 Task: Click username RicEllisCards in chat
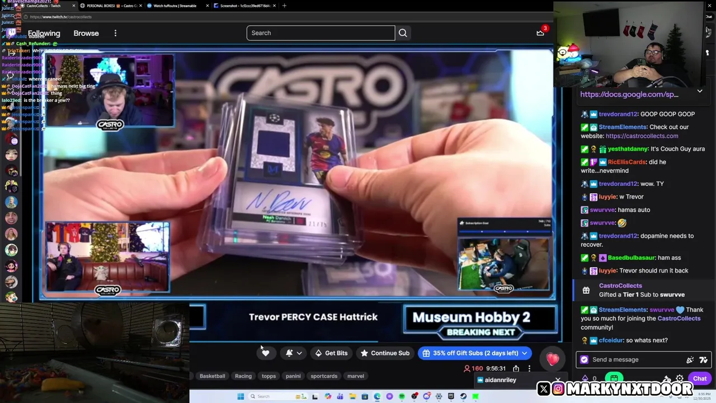[x=626, y=162]
